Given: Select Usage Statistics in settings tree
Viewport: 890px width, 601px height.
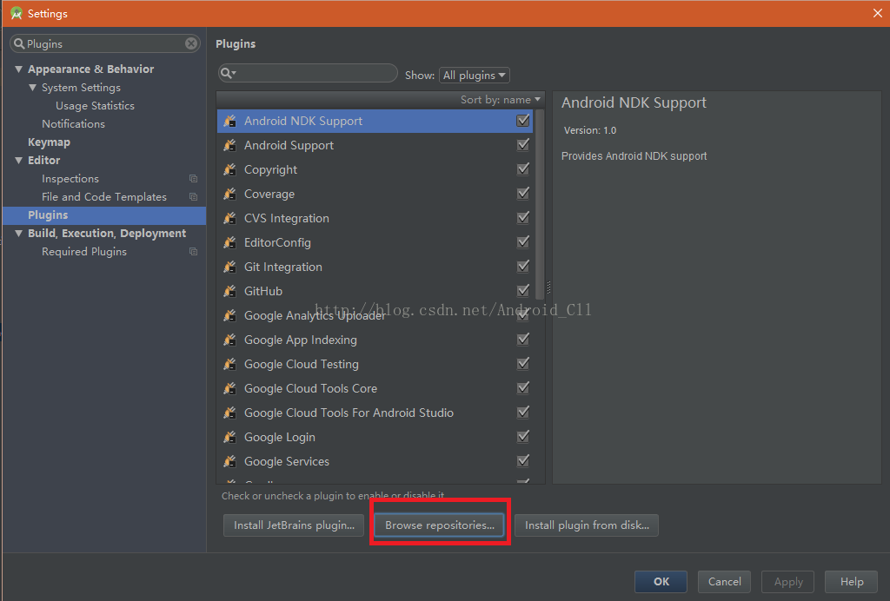Looking at the screenshot, I should [95, 105].
